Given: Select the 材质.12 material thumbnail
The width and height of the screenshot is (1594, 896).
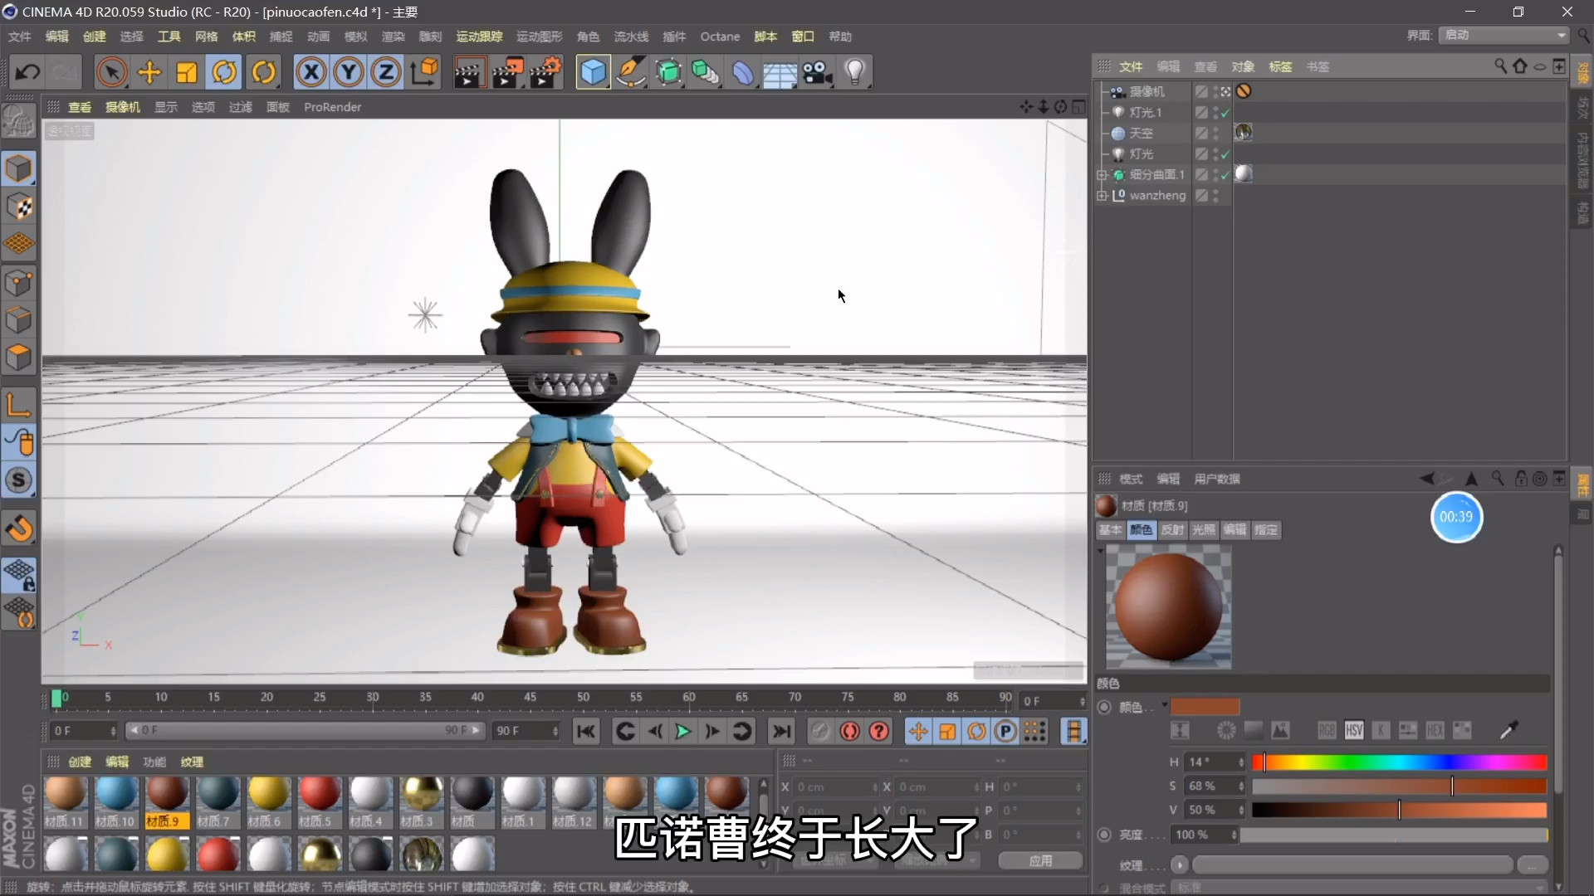Looking at the screenshot, I should coord(573,802).
